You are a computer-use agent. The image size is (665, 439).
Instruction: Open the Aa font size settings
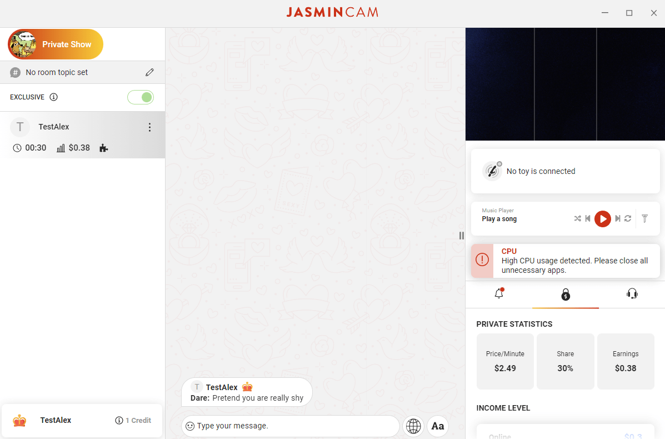pyautogui.click(x=438, y=426)
